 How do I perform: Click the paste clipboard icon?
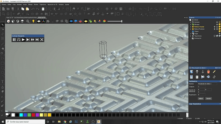coord(27,9)
